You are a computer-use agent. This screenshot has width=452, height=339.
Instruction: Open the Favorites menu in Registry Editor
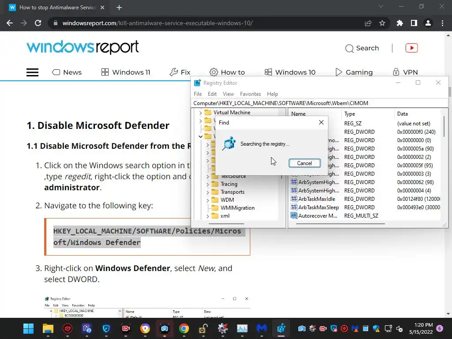pos(250,94)
